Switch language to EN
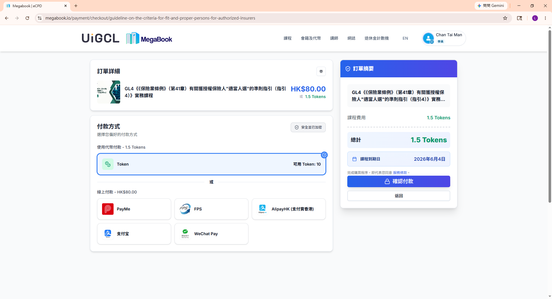 [405, 38]
